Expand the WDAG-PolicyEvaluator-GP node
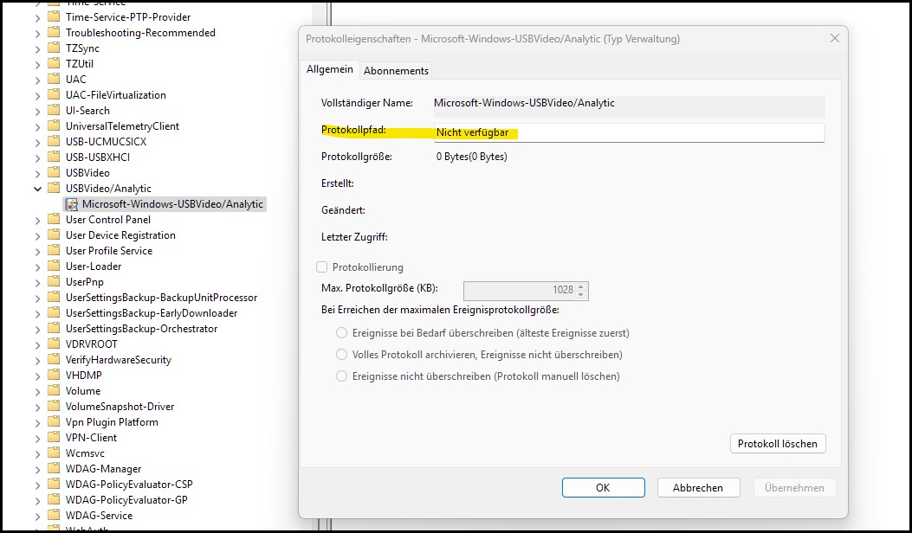Viewport: 912px width, 533px height. click(x=38, y=500)
